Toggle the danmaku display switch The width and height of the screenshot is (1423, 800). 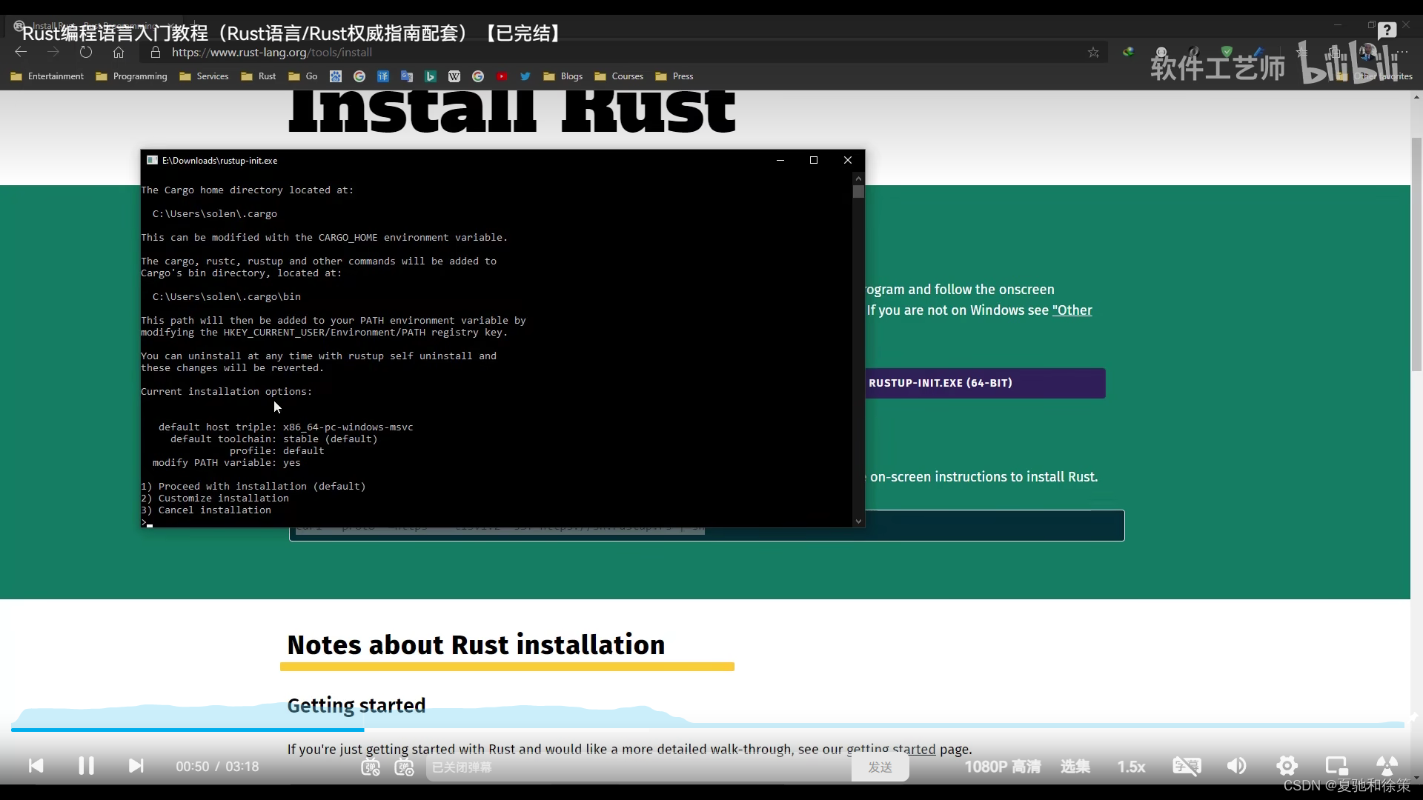click(x=371, y=767)
